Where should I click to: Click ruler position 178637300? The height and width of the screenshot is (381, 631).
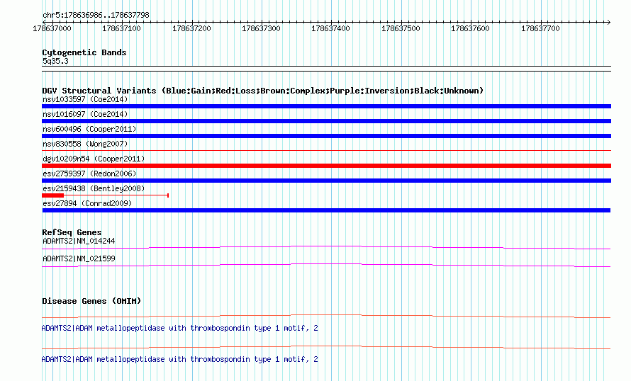click(261, 28)
